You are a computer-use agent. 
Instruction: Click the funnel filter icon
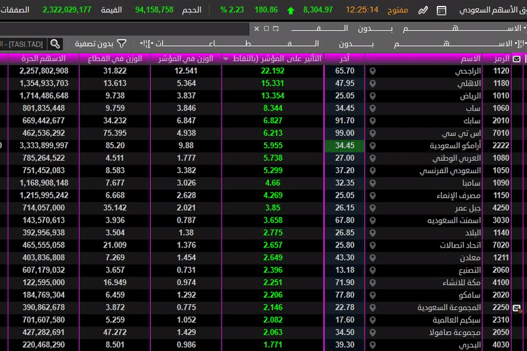tap(122, 43)
